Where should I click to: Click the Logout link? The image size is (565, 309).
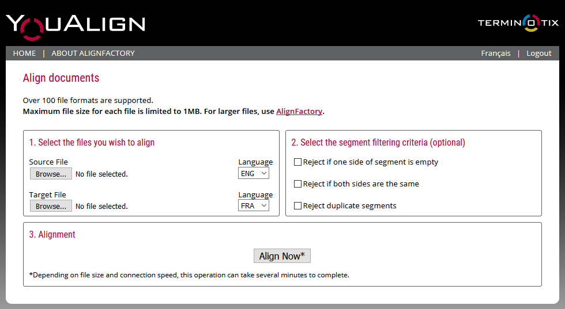click(x=538, y=53)
